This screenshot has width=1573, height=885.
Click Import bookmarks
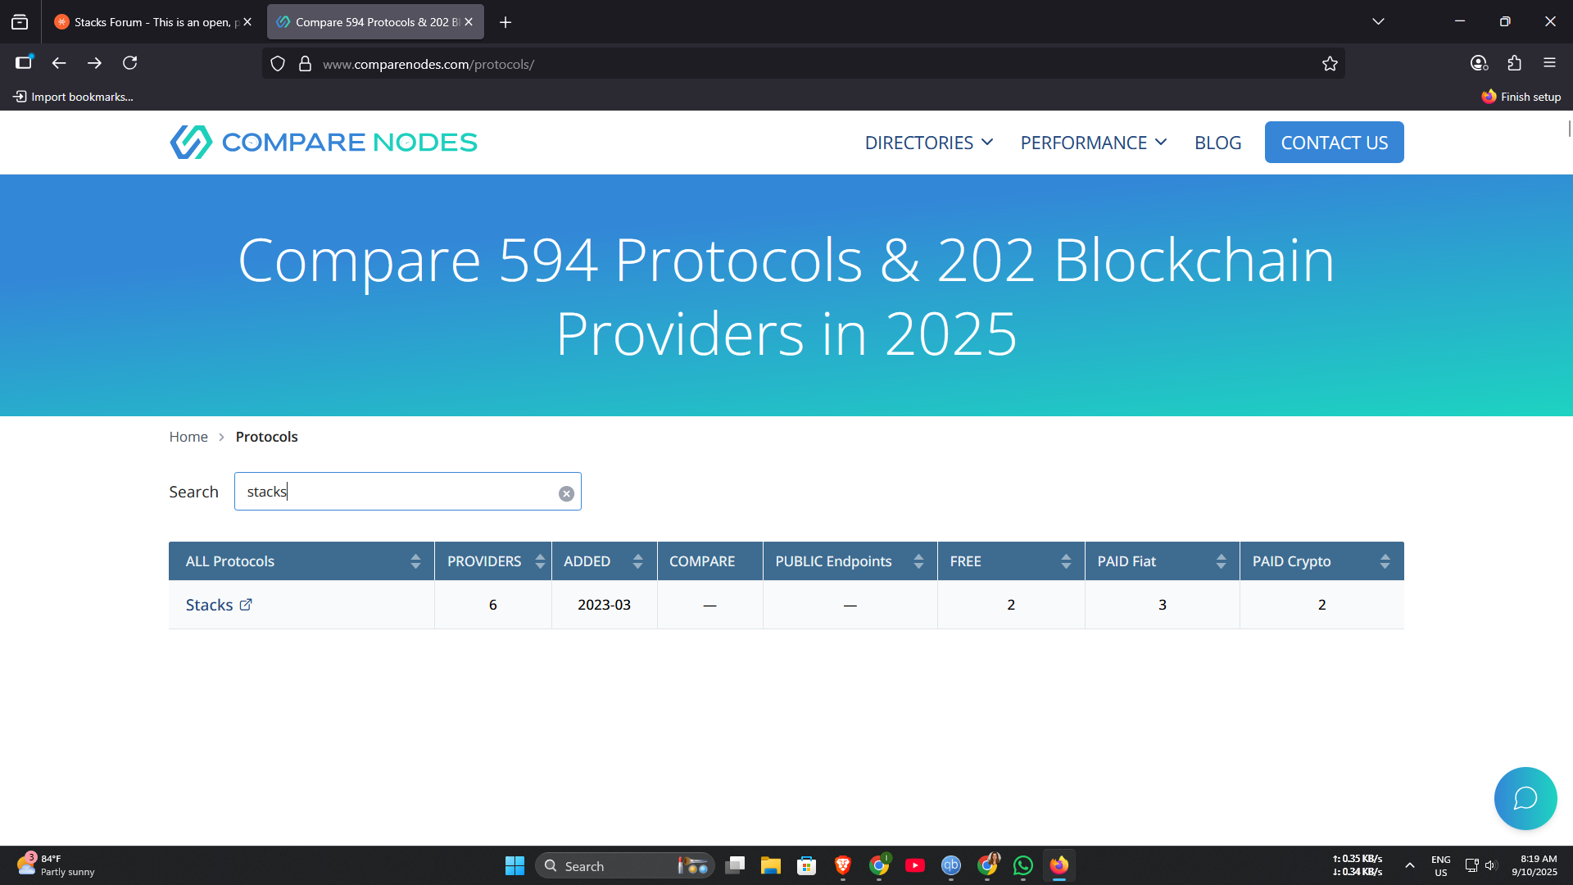74,97
